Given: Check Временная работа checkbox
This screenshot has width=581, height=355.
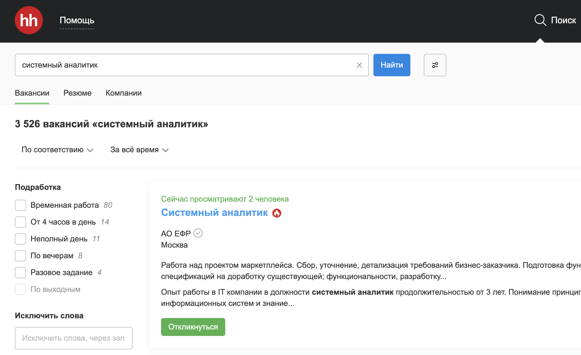Looking at the screenshot, I should (x=20, y=205).
